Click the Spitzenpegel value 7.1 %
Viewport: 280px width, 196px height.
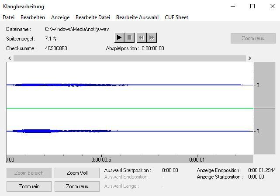[51, 39]
